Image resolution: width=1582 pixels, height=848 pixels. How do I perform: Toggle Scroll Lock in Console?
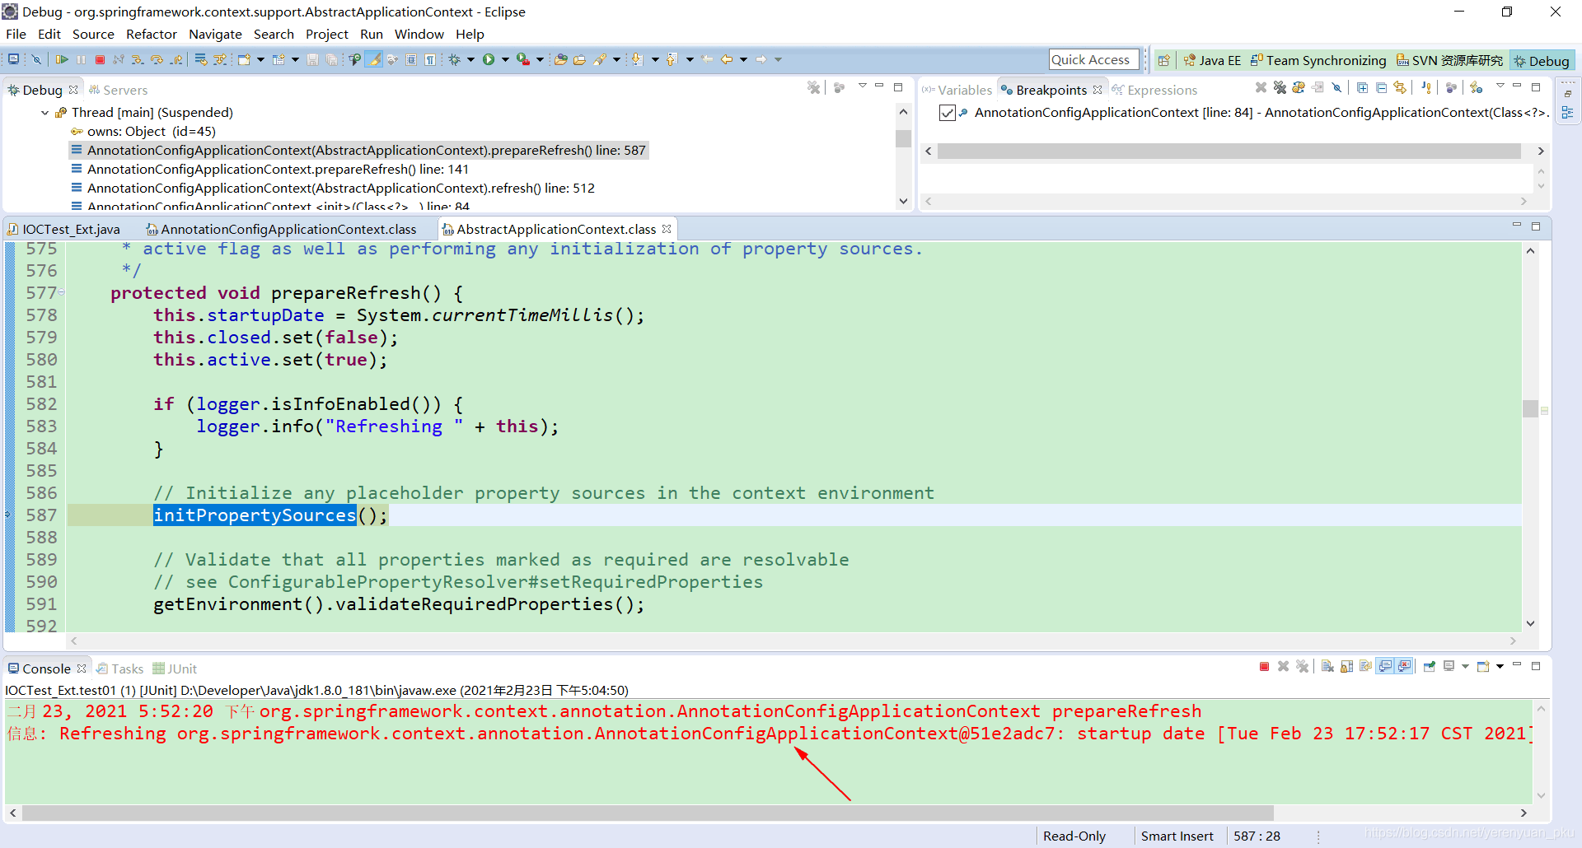(x=1347, y=666)
